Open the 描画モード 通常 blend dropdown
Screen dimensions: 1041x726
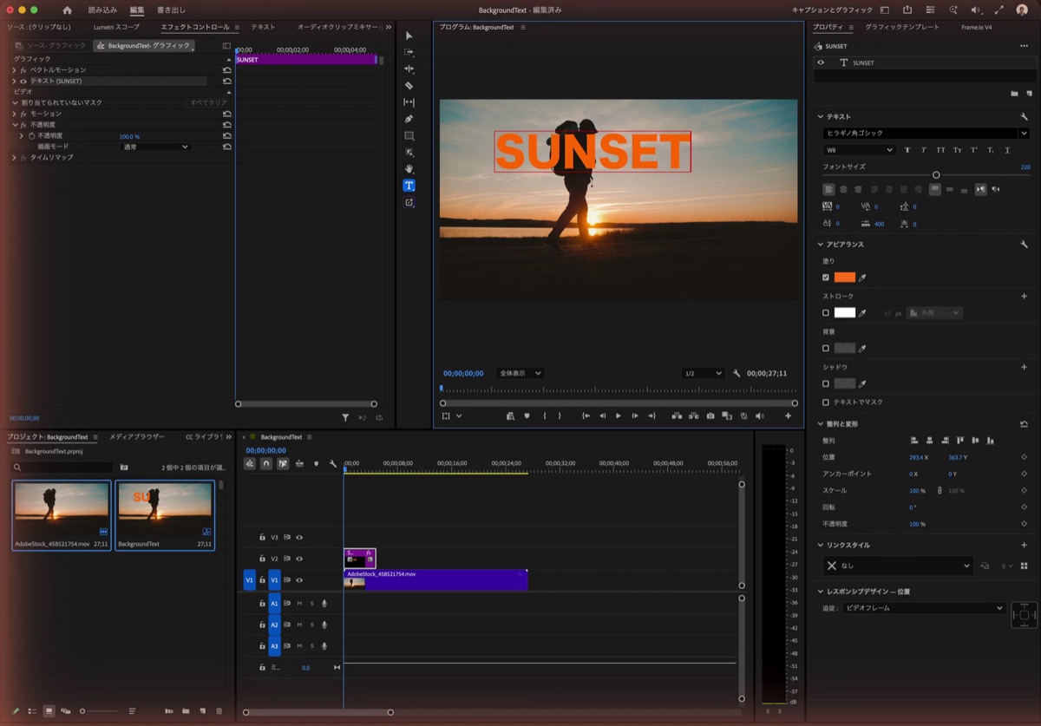click(x=155, y=147)
